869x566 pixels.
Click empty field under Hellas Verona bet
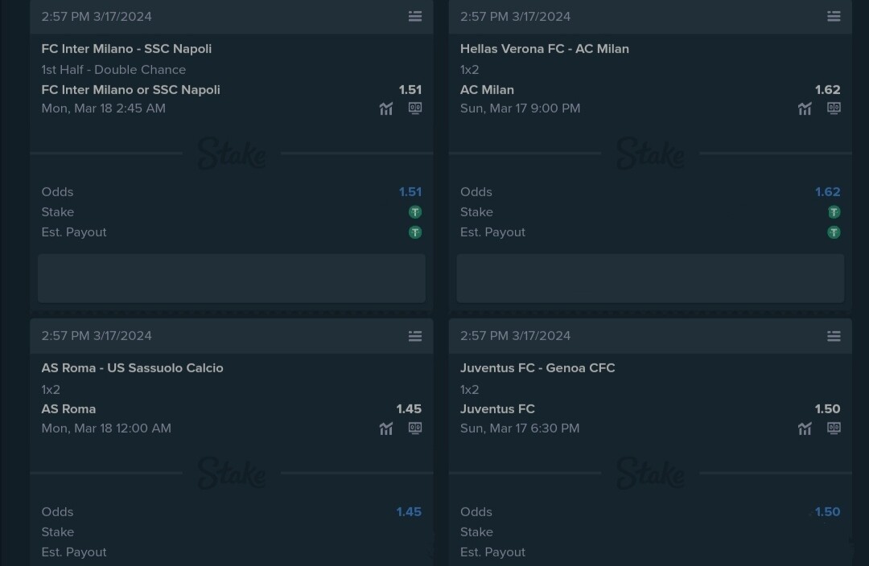(650, 278)
